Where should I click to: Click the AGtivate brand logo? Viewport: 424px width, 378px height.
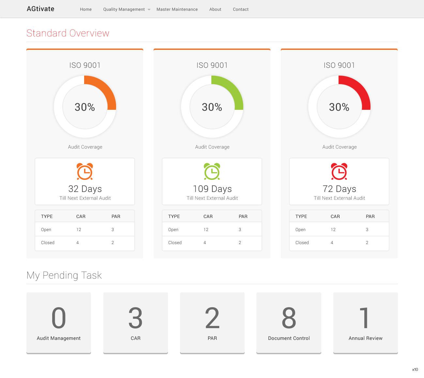(x=40, y=9)
